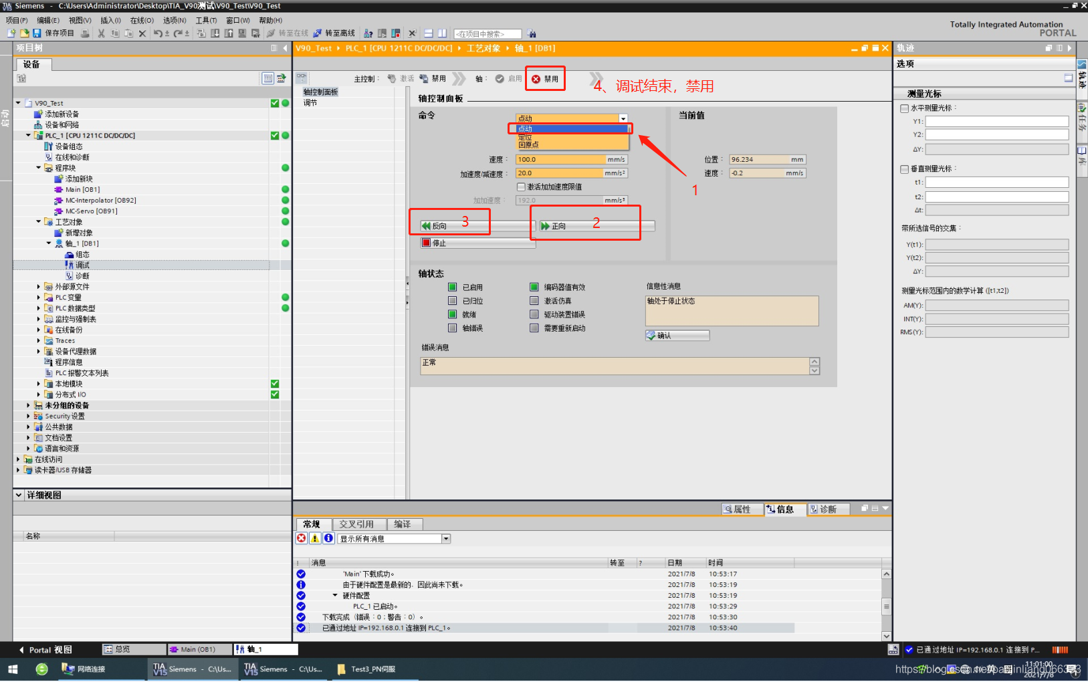The image size is (1088, 682).
Task: Expand the 未分组的设备 node
Action: pos(28,405)
